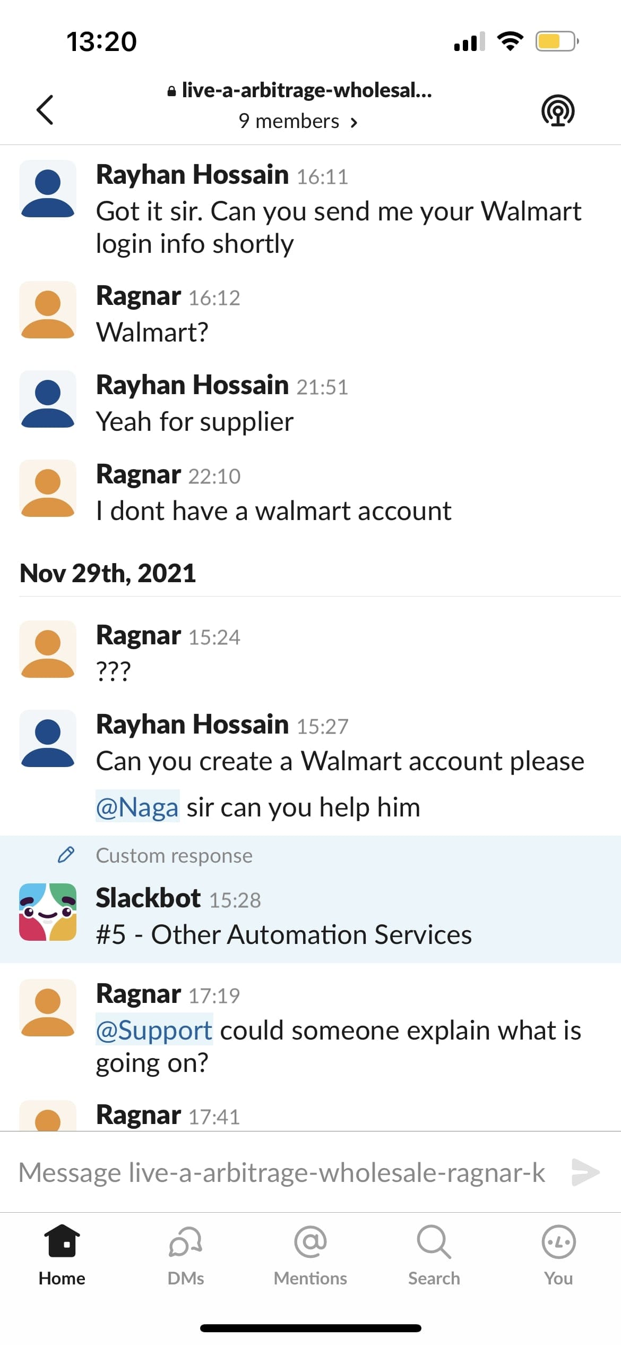This screenshot has width=621, height=1345.
Task: Open the Search tab
Action: pyautogui.click(x=434, y=1255)
